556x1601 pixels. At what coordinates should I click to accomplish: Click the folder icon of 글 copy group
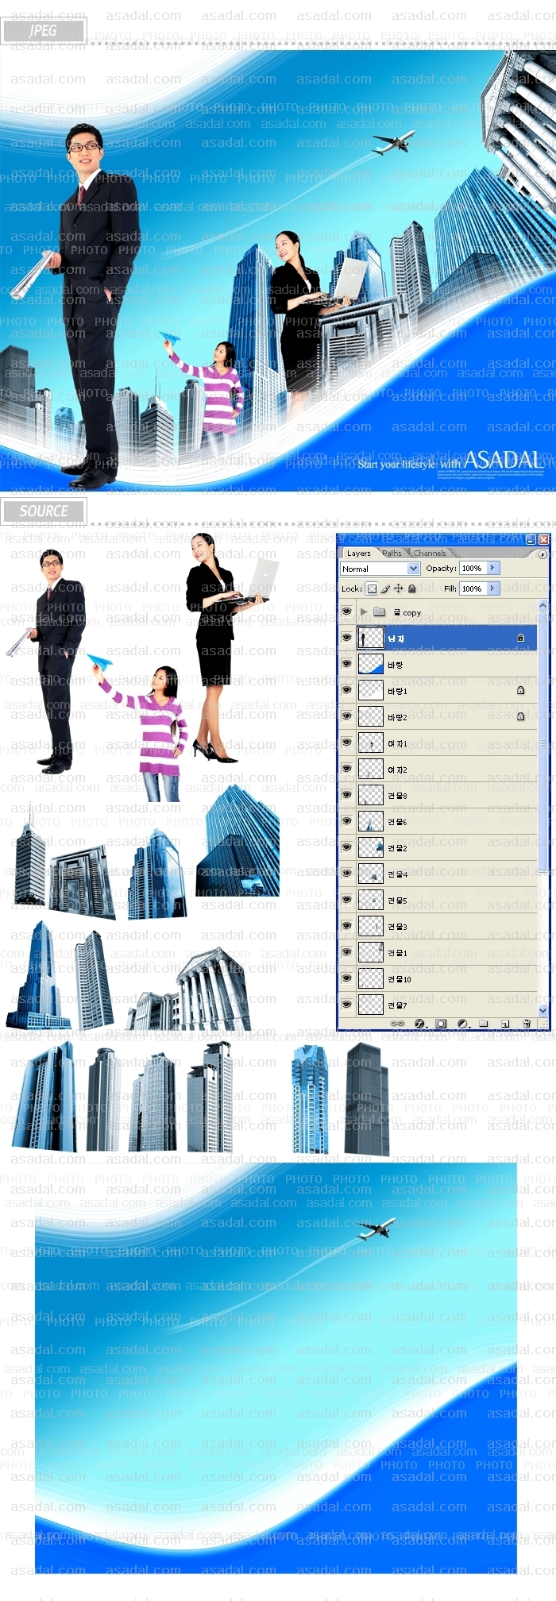(x=379, y=611)
